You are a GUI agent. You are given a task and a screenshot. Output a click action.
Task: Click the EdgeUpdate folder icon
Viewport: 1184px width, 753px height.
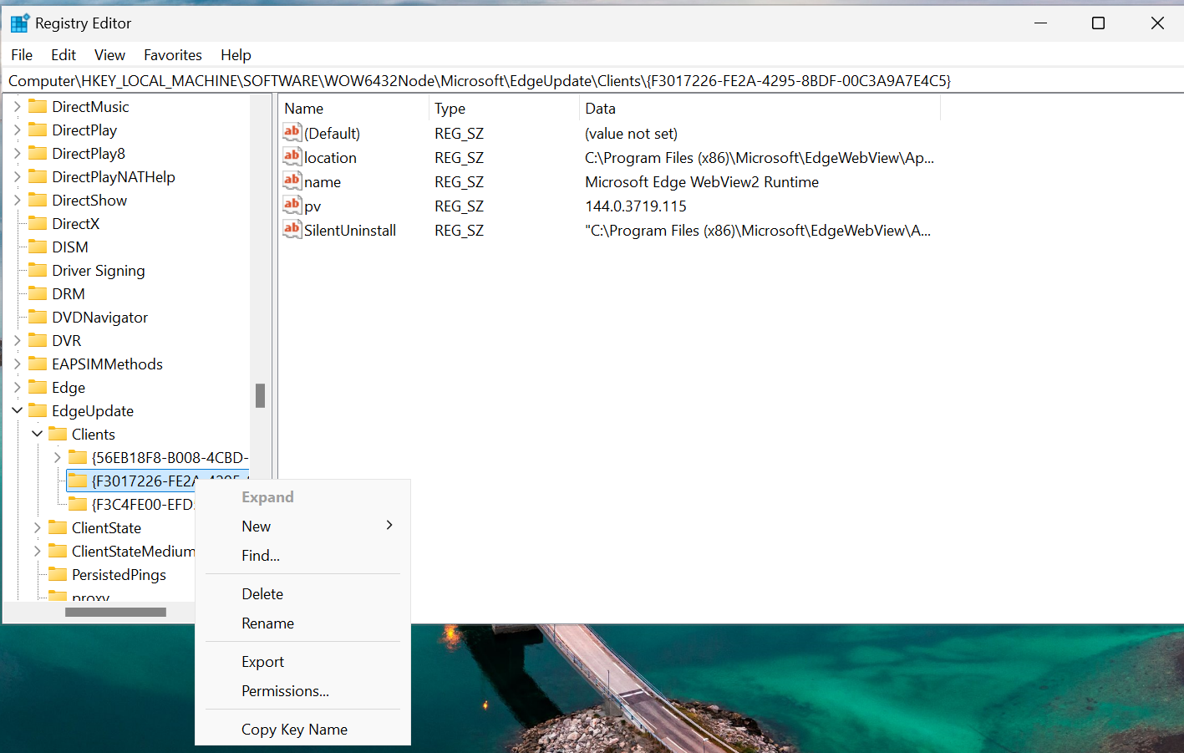[38, 410]
